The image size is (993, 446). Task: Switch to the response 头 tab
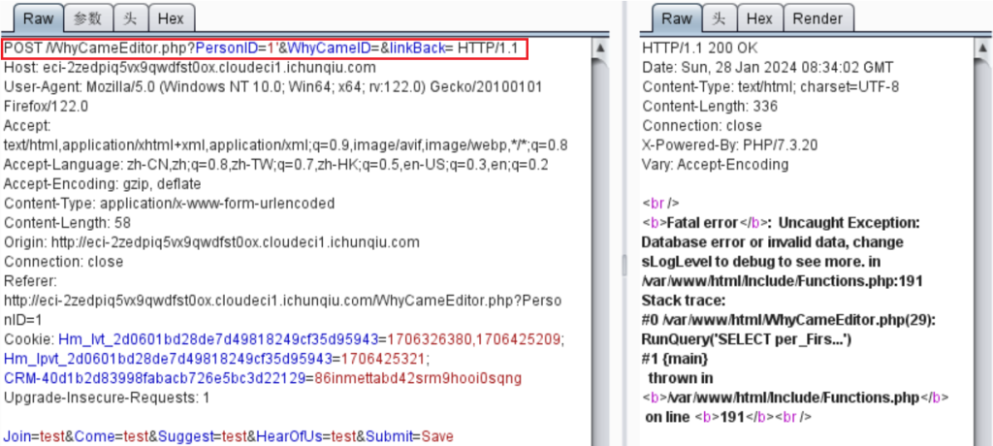719,18
